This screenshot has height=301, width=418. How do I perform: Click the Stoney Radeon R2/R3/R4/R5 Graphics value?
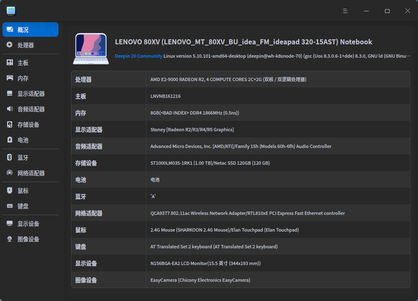[x=192, y=130]
